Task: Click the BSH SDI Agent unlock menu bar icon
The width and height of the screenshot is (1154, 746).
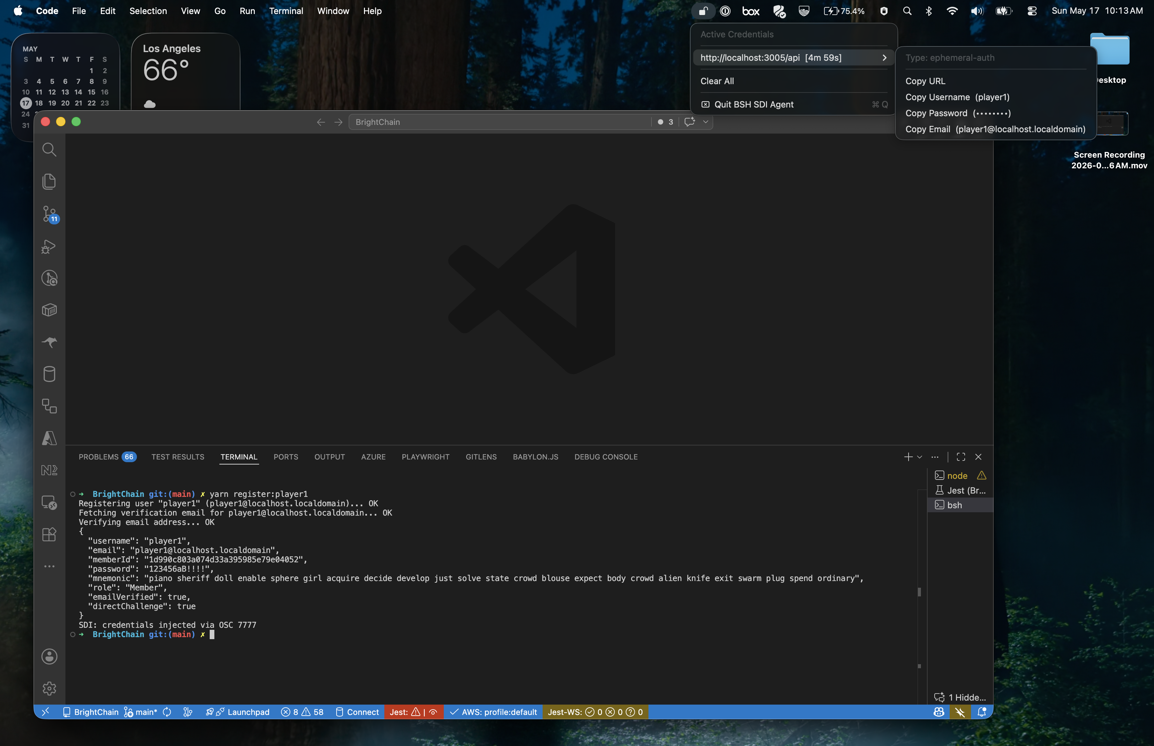Action: [x=703, y=11]
